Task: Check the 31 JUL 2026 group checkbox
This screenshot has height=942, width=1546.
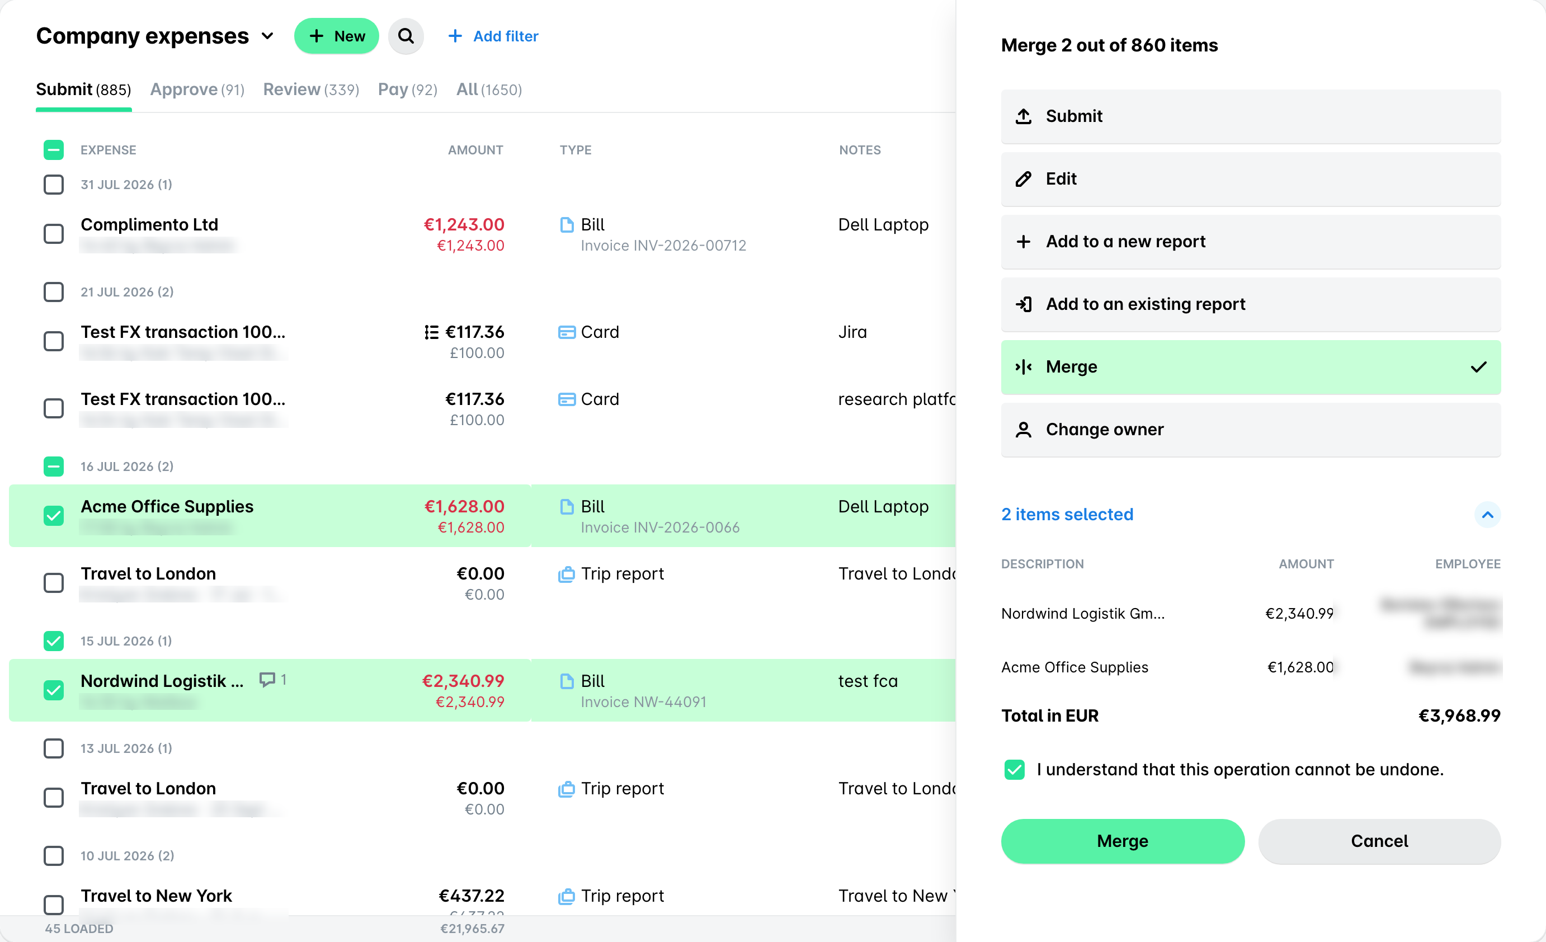Action: (x=53, y=185)
